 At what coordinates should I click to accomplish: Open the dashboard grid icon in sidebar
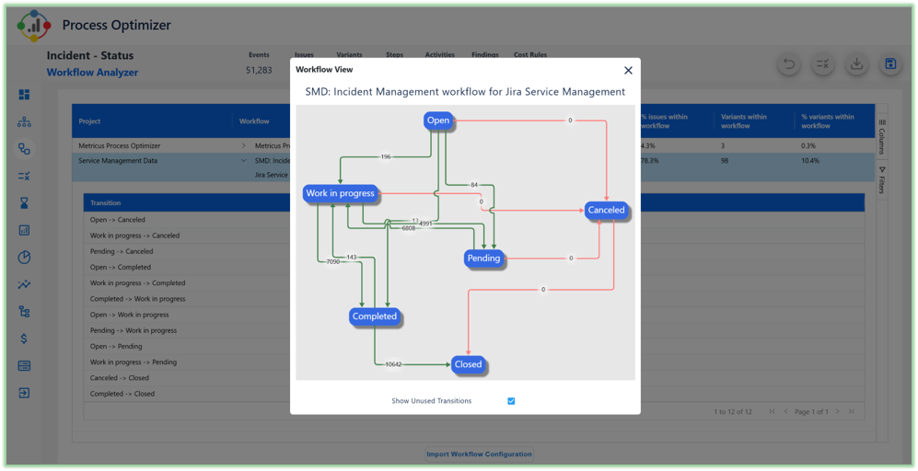click(24, 95)
